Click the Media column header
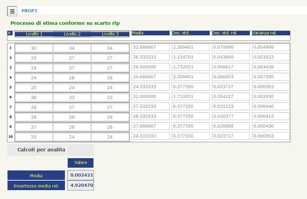This screenshot has width=307, height=199. click(x=150, y=33)
